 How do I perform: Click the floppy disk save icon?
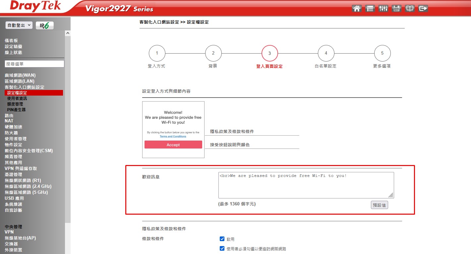click(396, 9)
